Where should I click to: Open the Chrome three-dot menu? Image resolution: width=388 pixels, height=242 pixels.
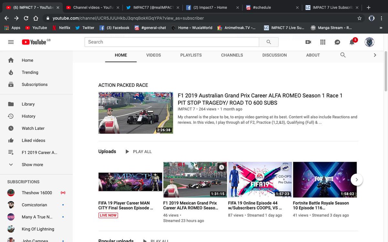(382, 18)
